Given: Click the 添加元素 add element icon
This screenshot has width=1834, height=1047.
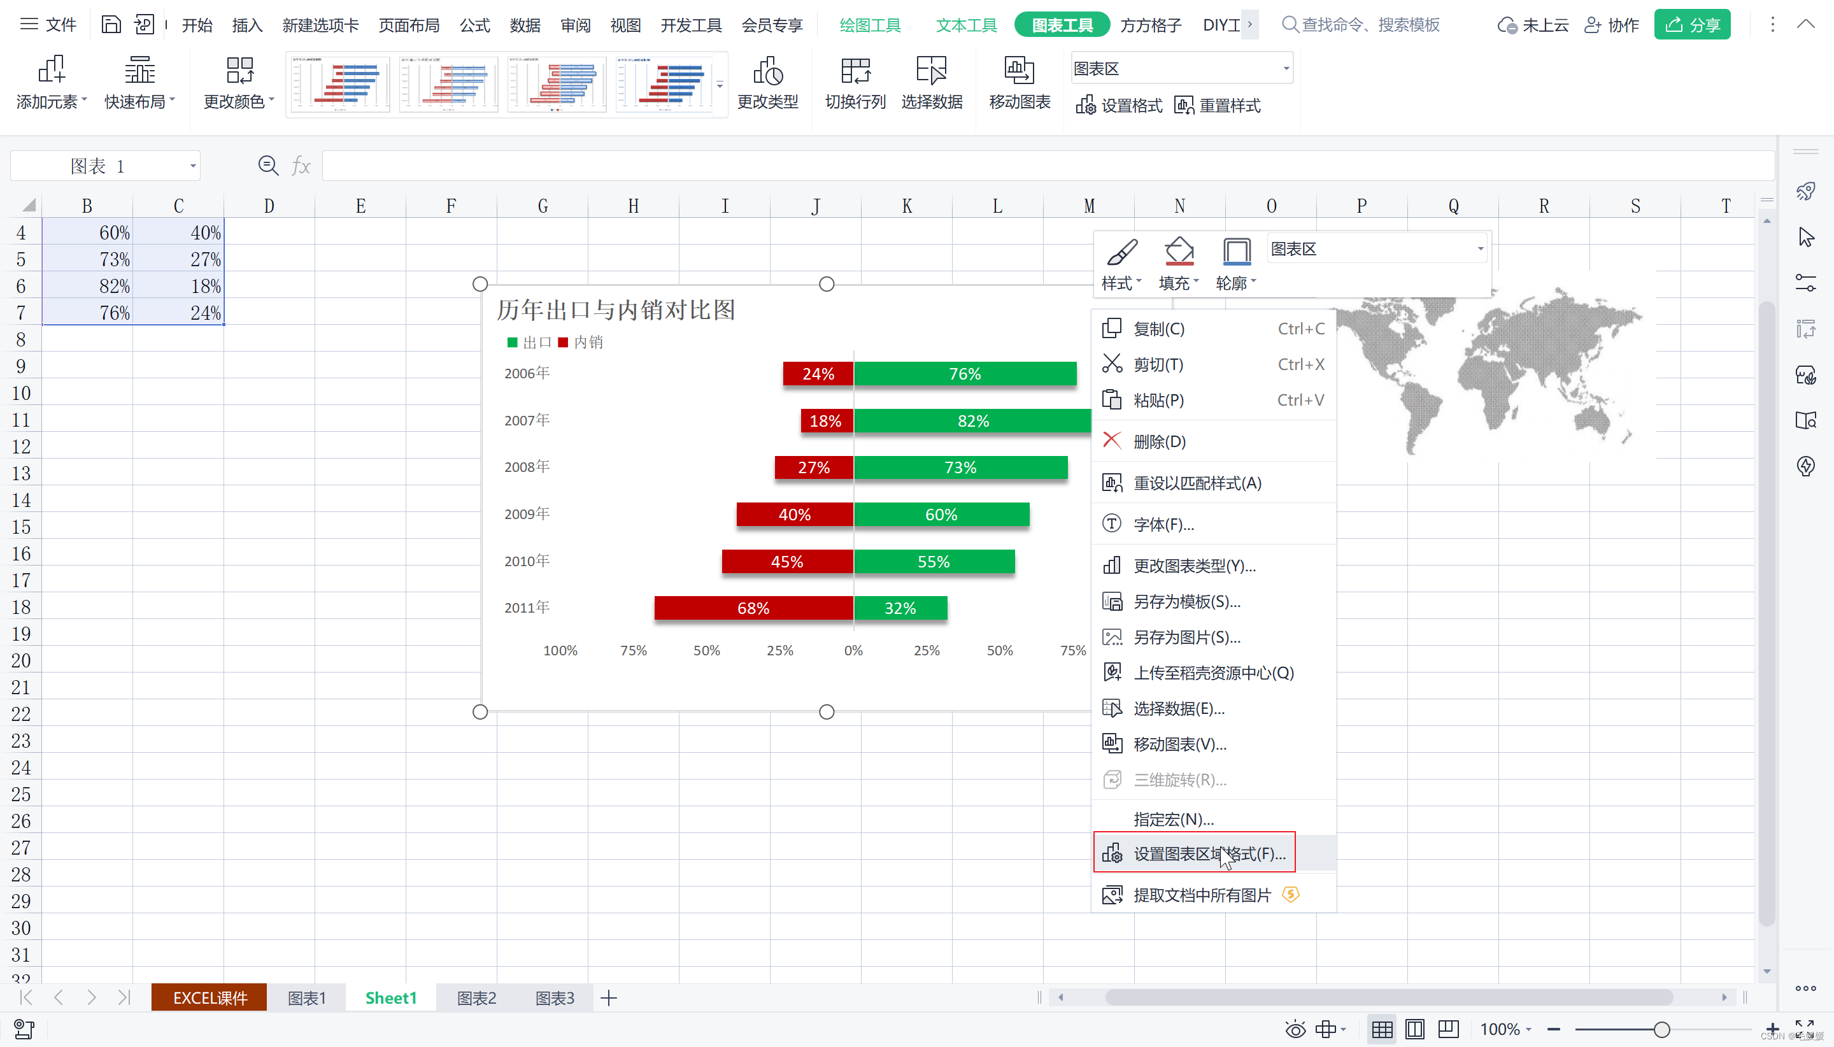Looking at the screenshot, I should pyautogui.click(x=51, y=70).
